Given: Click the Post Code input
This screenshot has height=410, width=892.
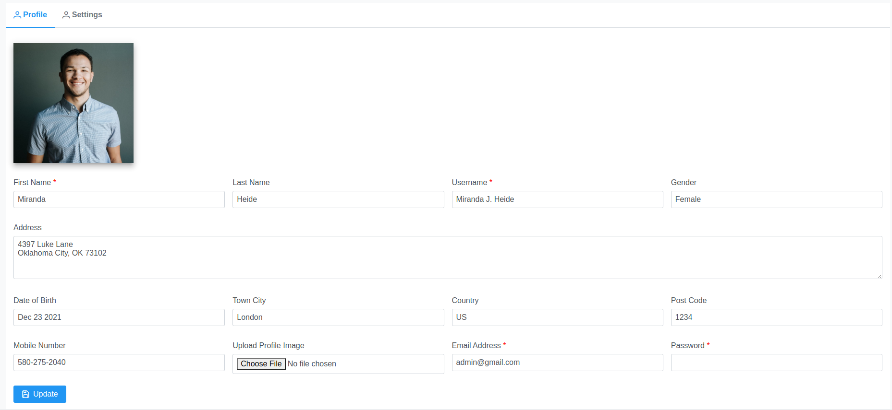Looking at the screenshot, I should click(776, 317).
